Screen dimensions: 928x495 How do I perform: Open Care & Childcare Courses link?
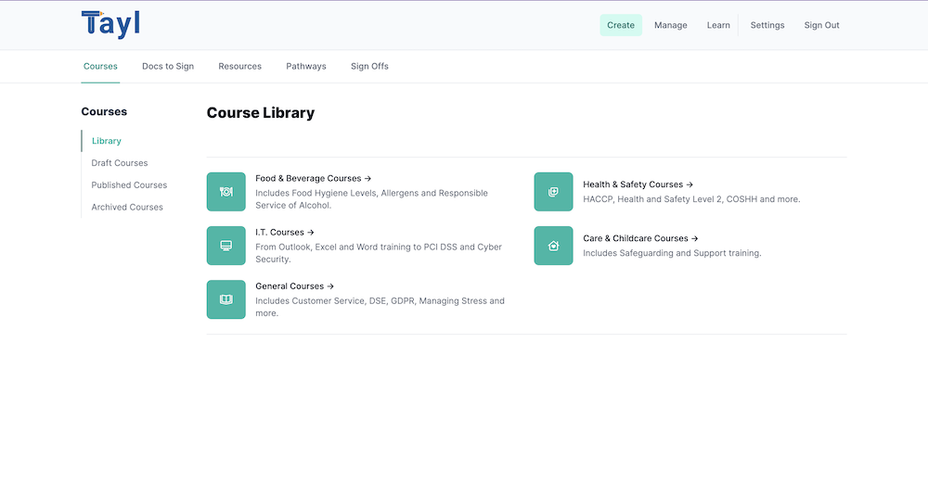point(640,238)
